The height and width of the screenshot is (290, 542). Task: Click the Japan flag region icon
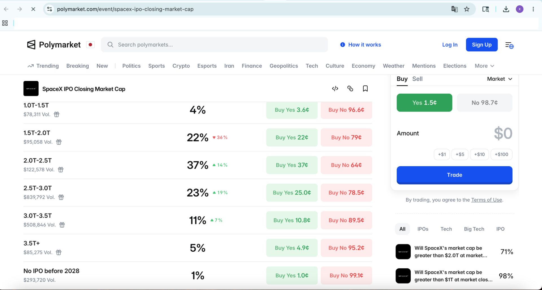(x=90, y=45)
